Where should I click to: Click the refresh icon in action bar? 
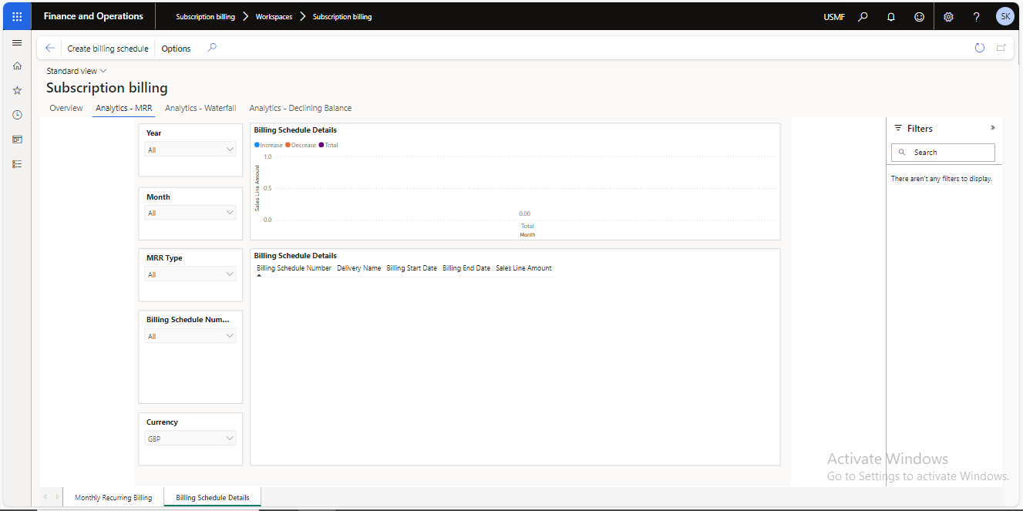(979, 48)
